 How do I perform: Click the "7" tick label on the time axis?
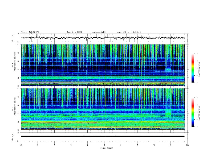137,145
